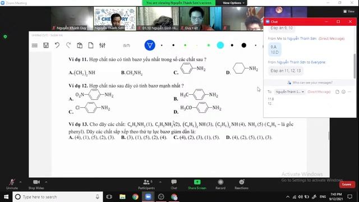Open the View Options dropdown
The image size is (359, 202).
coord(233,3)
